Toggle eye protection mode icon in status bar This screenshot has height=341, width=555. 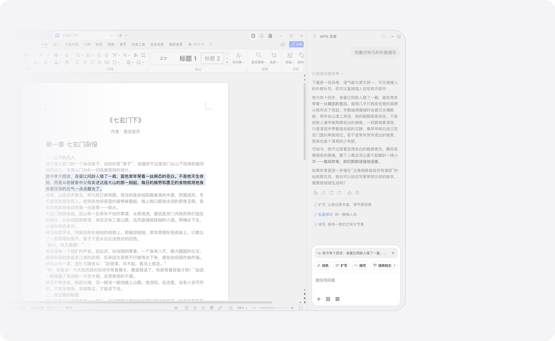pos(176,308)
